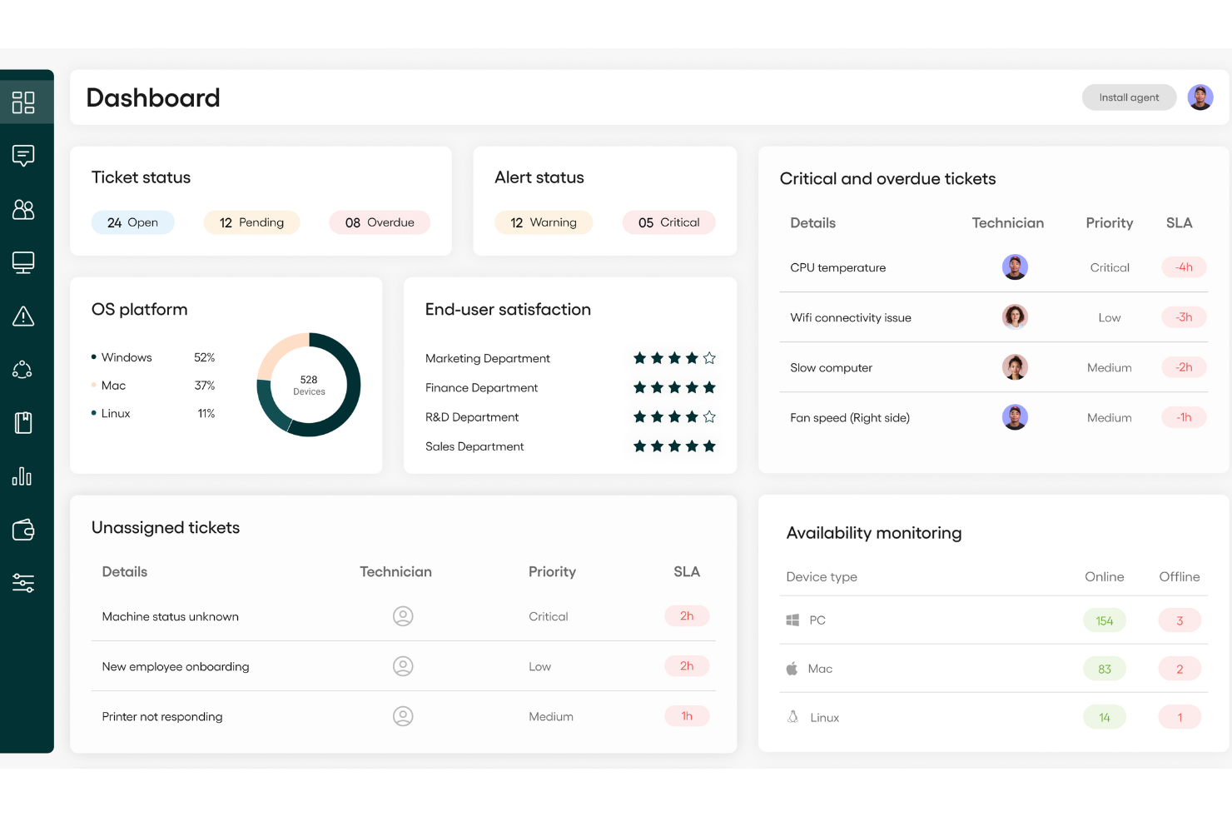Open the user profile avatar at top right

[x=1200, y=97]
